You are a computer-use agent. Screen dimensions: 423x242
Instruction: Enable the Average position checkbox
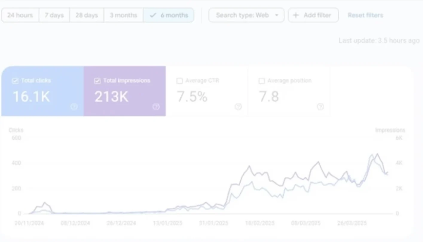tap(262, 81)
